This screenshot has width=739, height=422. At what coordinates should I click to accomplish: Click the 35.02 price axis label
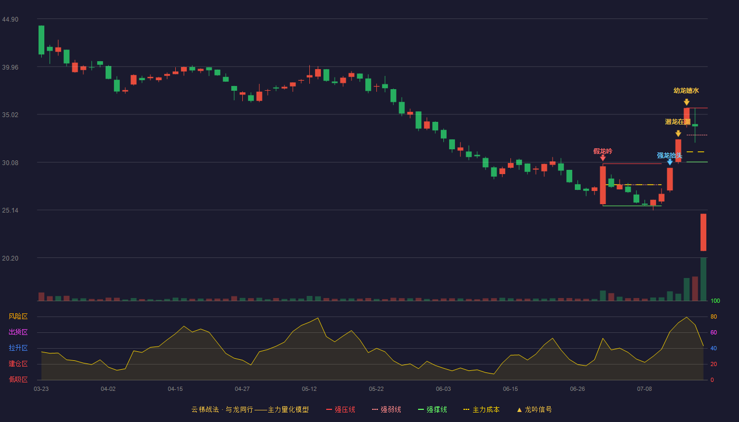pos(10,115)
